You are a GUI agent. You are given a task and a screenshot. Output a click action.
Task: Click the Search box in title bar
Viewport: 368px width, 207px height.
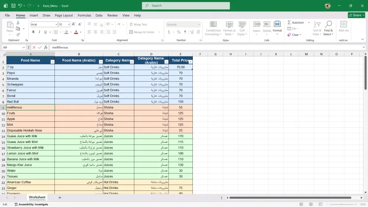tap(186, 6)
